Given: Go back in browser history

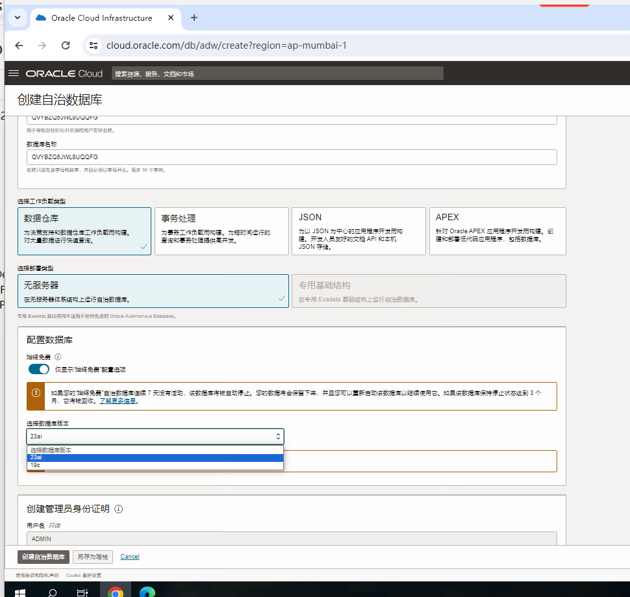Looking at the screenshot, I should (19, 45).
